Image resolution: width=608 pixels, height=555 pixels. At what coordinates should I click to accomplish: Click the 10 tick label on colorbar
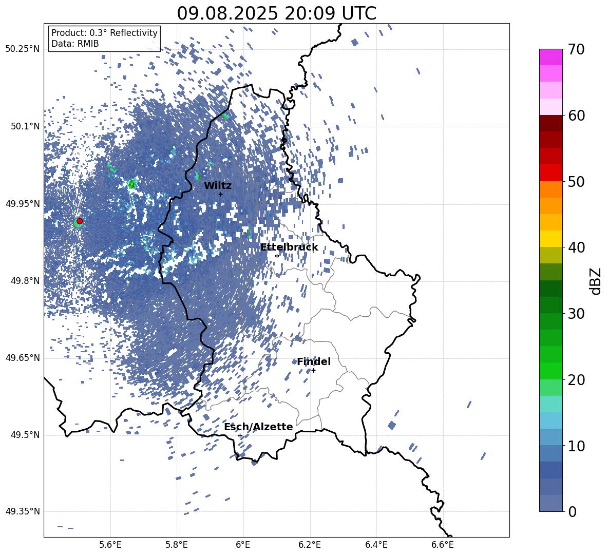point(576,446)
